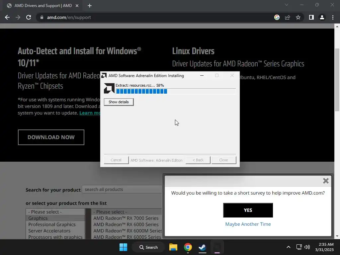Open the Chrome profile menu
Image resolution: width=340 pixels, height=255 pixels.
click(322, 17)
